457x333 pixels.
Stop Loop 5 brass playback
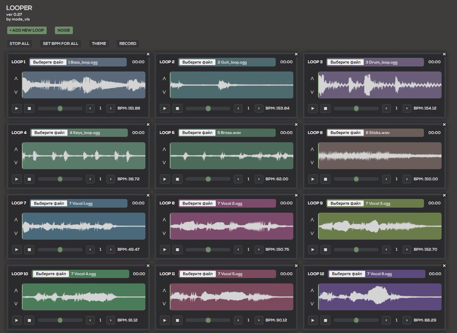177,179
